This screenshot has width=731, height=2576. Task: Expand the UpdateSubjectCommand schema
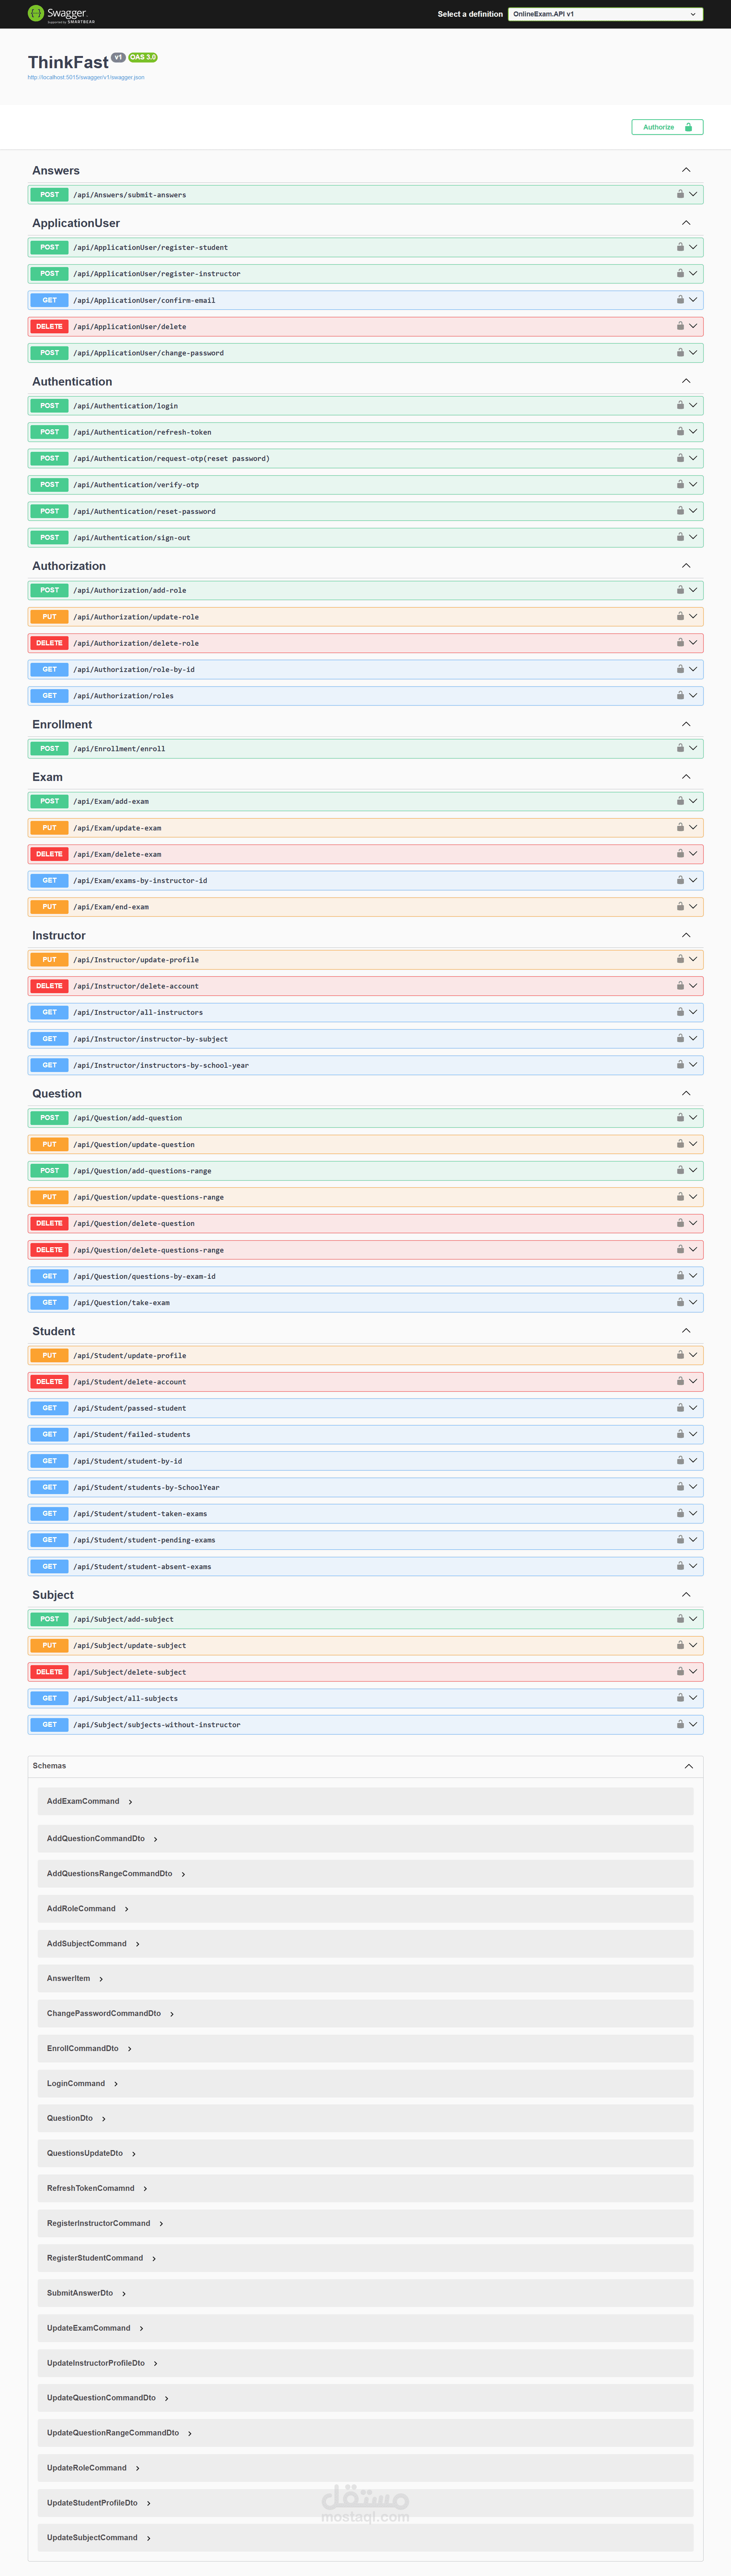click(149, 2538)
